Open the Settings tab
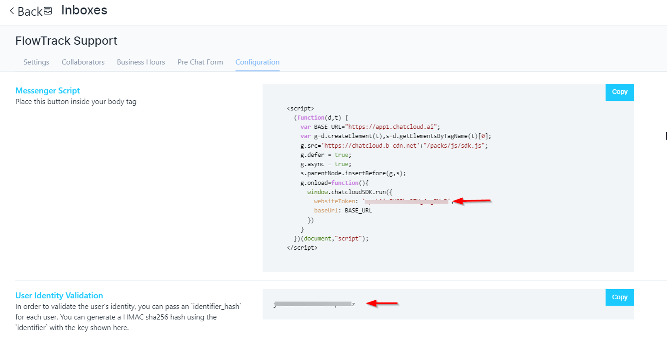667x338 pixels. pos(36,62)
